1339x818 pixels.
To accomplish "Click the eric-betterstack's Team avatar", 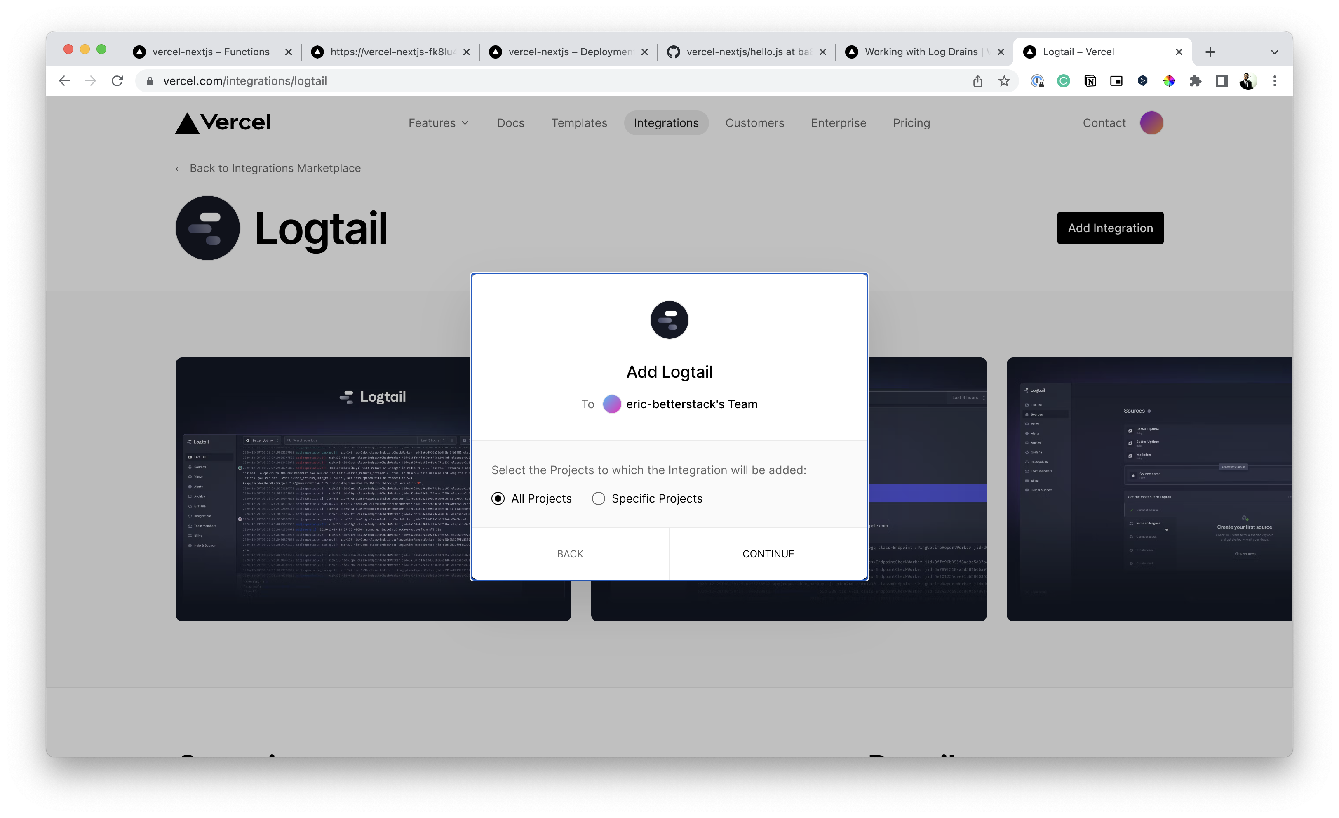I will (x=611, y=404).
